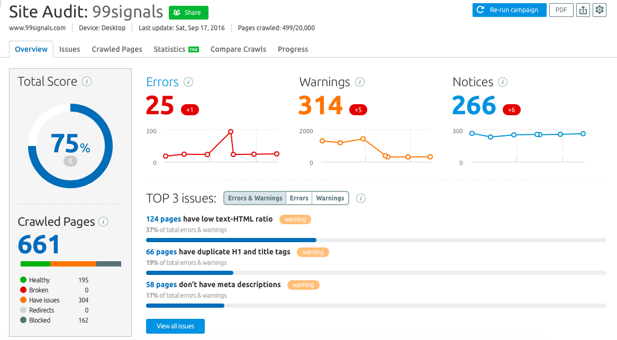Open the 124 pages low text-HTML link
Screen dimensions: 617x340
coord(164,219)
